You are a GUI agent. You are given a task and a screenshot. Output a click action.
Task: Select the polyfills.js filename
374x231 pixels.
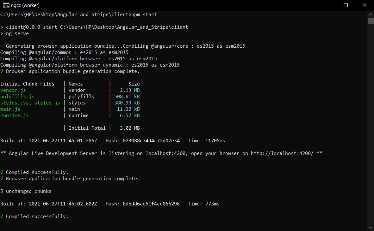[17, 96]
